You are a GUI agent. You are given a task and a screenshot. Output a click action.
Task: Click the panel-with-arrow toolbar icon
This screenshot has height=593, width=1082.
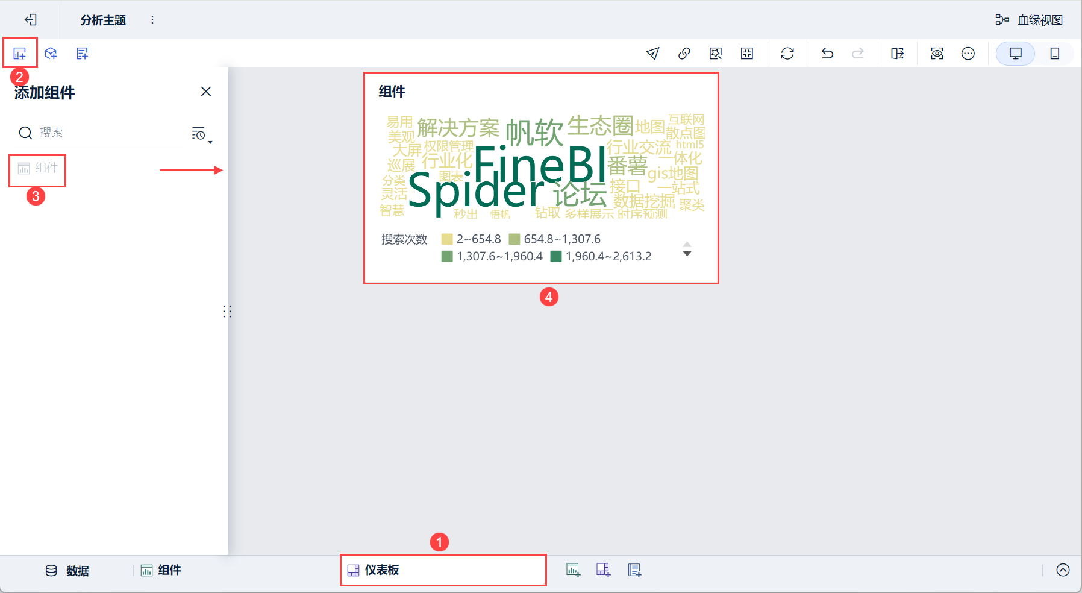point(898,54)
